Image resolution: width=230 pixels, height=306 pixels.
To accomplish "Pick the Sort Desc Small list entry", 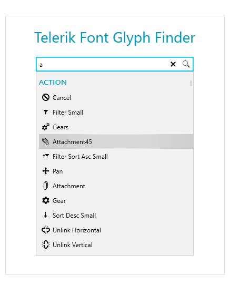I will 116,215.
